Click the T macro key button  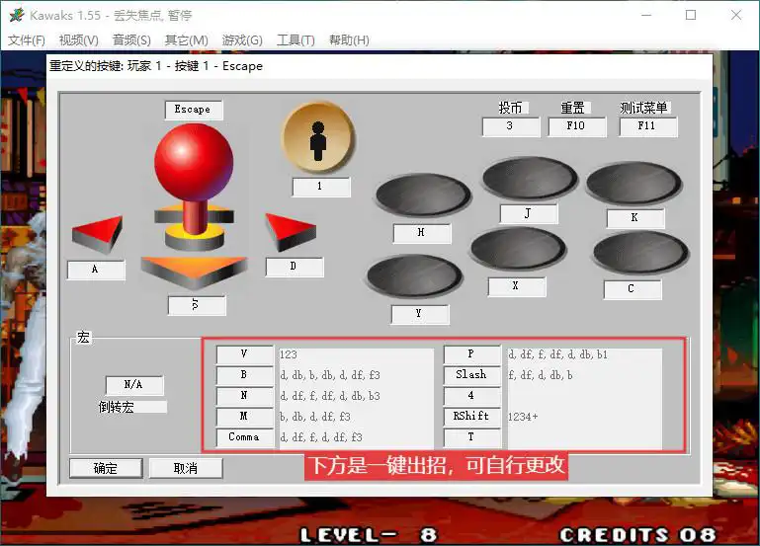tap(472, 437)
